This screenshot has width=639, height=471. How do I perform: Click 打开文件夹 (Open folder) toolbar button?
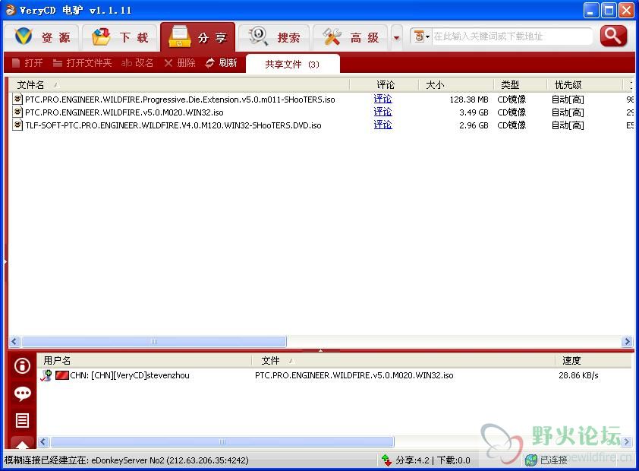tap(82, 63)
